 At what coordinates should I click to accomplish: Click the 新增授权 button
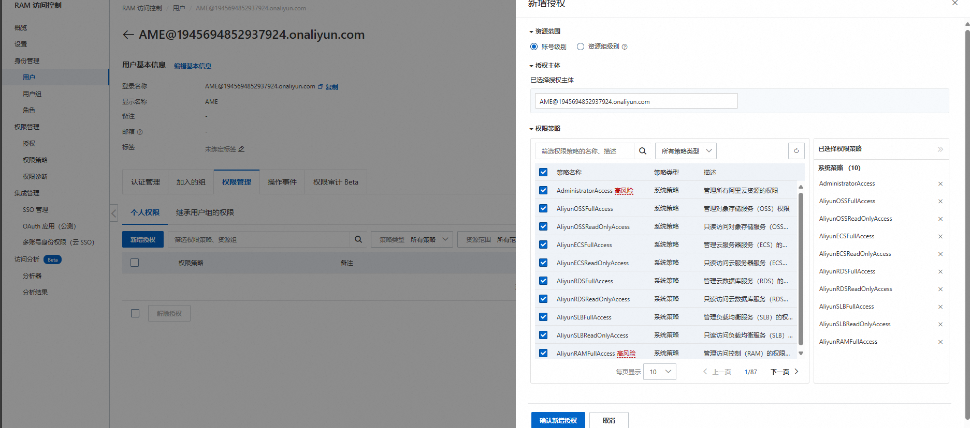pyautogui.click(x=143, y=239)
